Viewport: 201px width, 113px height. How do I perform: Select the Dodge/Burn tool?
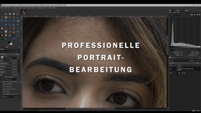tap(14, 35)
